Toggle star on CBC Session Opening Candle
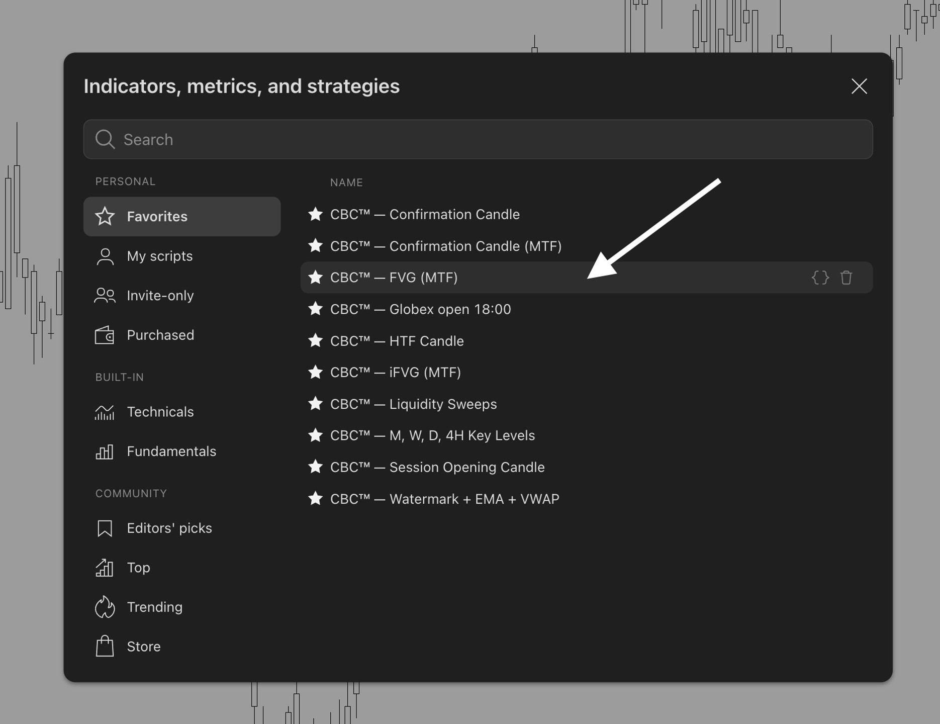 coord(315,467)
